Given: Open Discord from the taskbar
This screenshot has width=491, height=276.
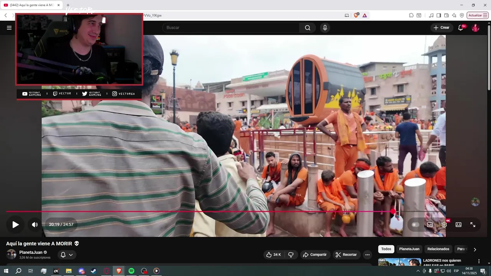Looking at the screenshot, I should (x=81, y=271).
